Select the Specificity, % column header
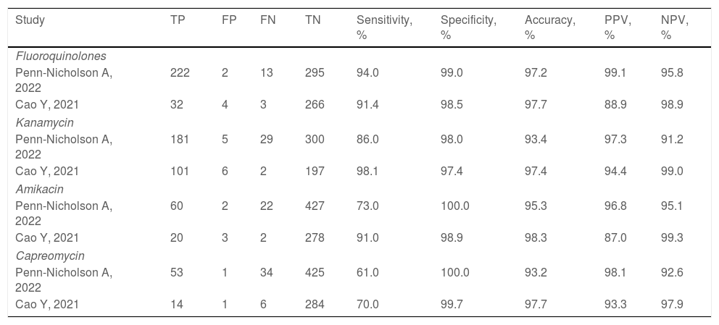 point(468,27)
